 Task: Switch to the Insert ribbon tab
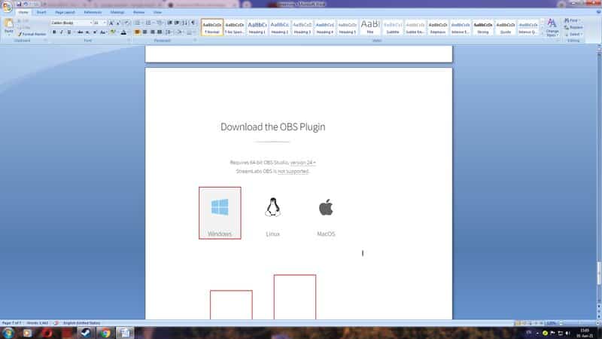click(41, 12)
